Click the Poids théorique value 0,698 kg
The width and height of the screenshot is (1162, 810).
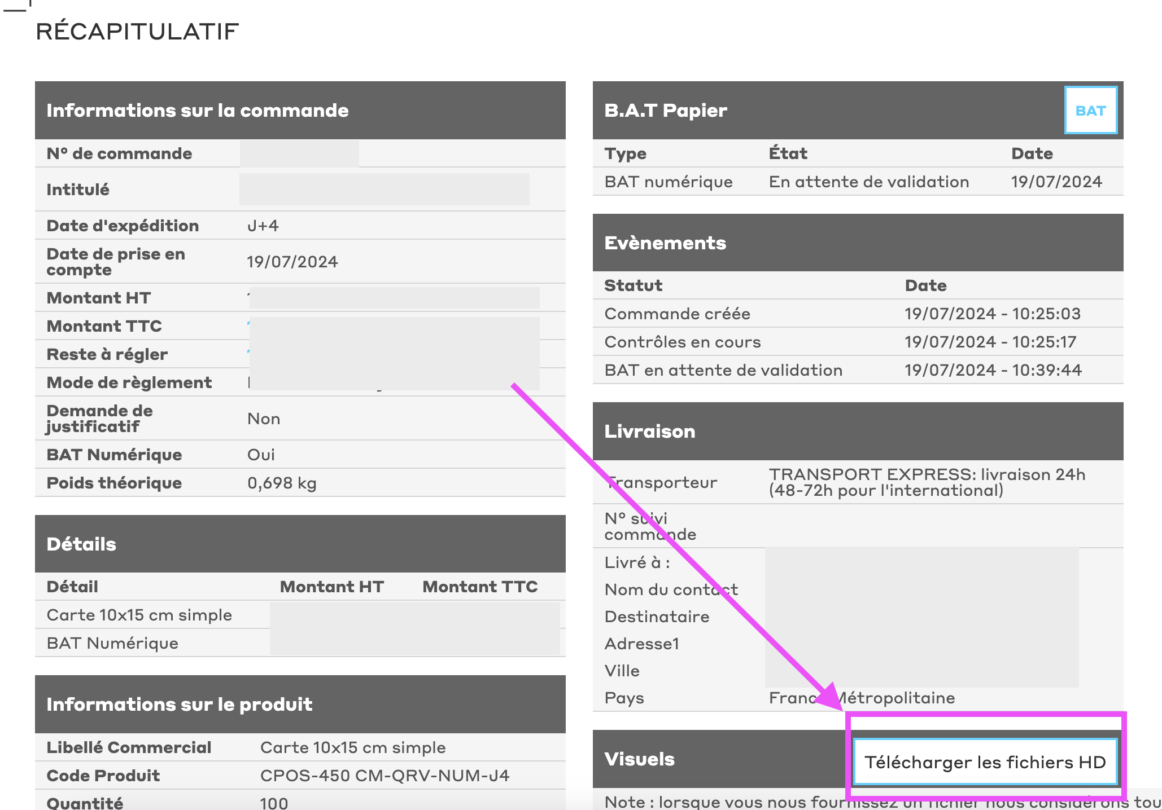(281, 483)
